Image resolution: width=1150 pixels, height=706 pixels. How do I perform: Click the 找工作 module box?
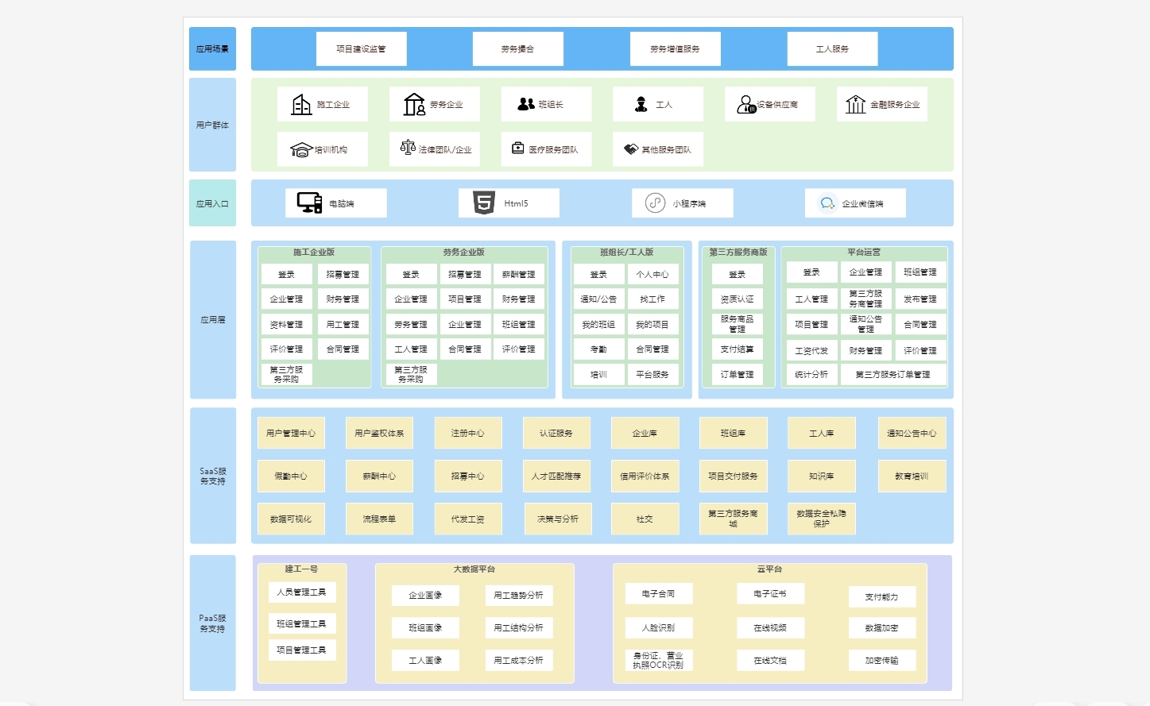[652, 299]
